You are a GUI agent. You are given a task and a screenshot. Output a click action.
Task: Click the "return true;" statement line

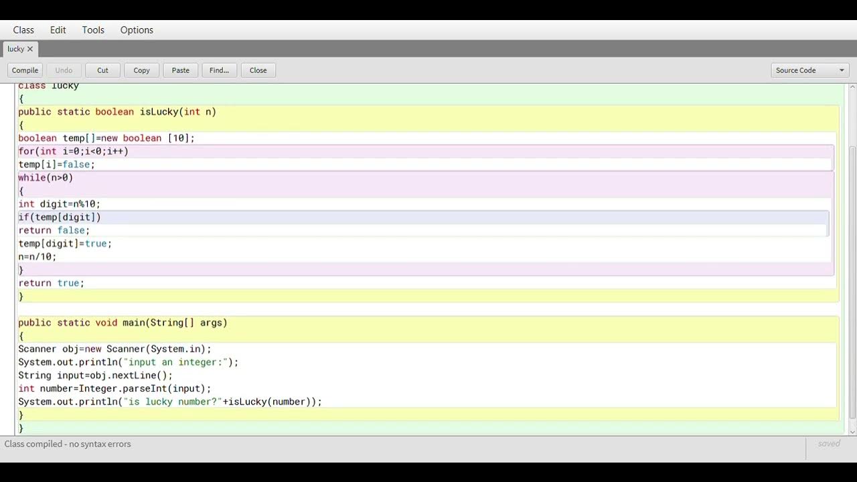point(52,283)
